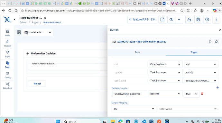Click the Reject button on canvas

[x=37, y=84]
